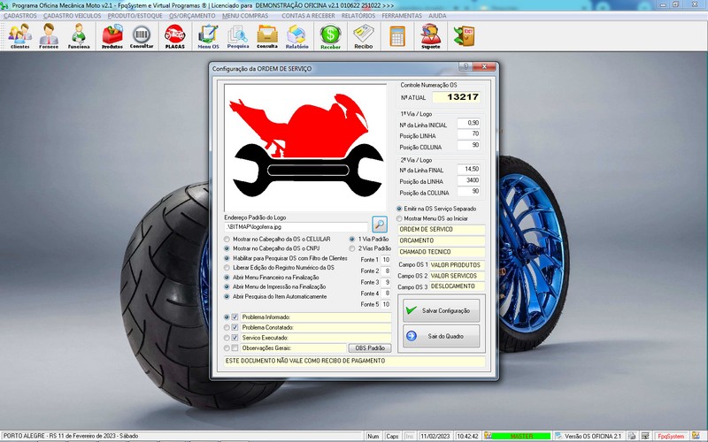Click the exit door toolbar icon
Screen dimensions: 708x442
465,36
